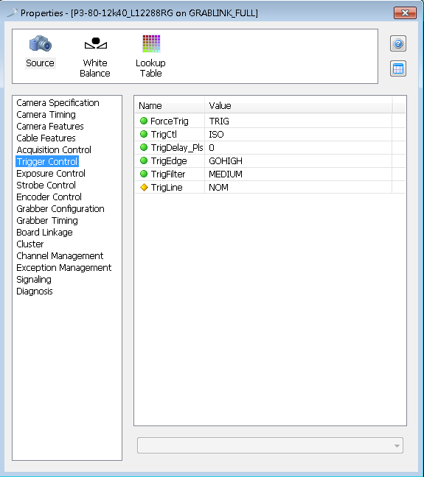Select the Grabber Timing category
The image size is (424, 477).
[x=47, y=221]
